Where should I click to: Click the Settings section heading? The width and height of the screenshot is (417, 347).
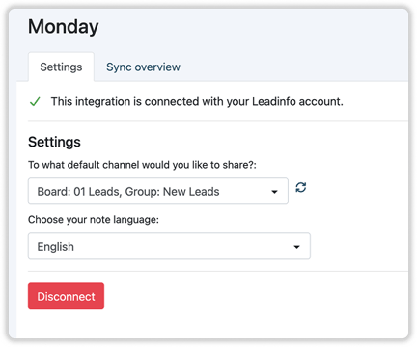54,142
